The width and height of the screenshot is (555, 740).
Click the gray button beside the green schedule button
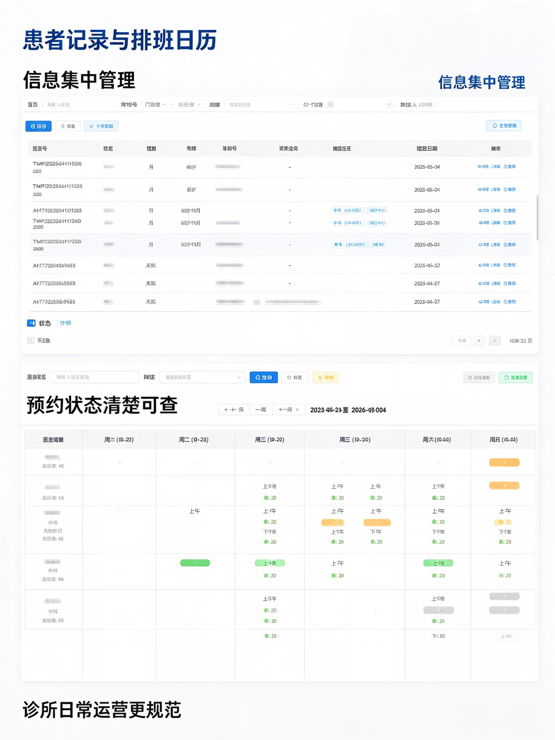tap(479, 377)
